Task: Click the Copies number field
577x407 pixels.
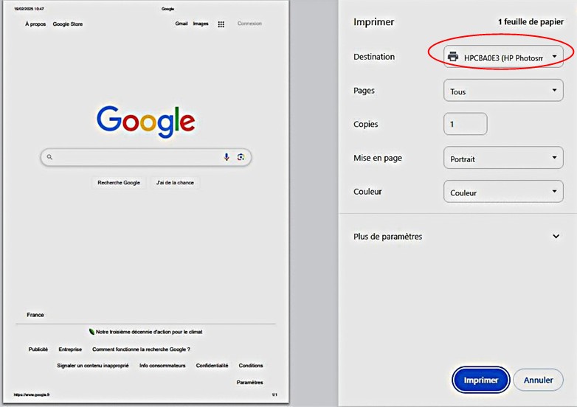Action: pos(465,124)
